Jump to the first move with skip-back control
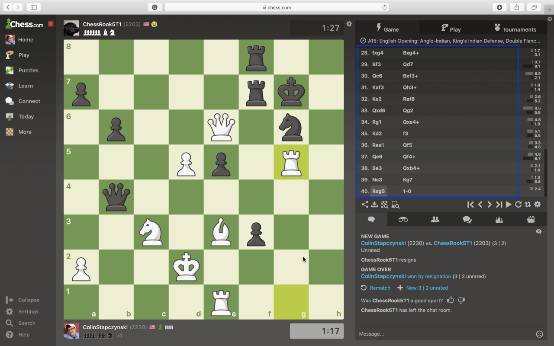Screen dimensions: 554x346 click(471, 204)
